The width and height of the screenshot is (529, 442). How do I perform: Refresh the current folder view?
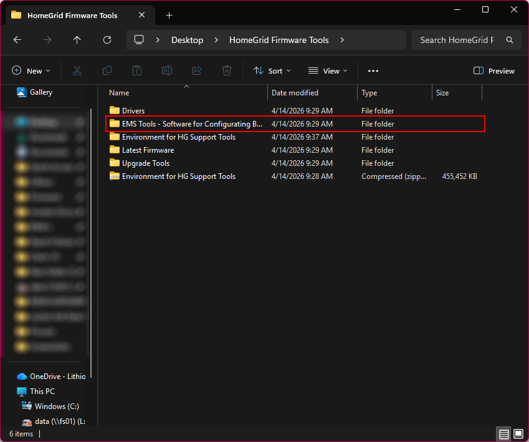point(107,40)
